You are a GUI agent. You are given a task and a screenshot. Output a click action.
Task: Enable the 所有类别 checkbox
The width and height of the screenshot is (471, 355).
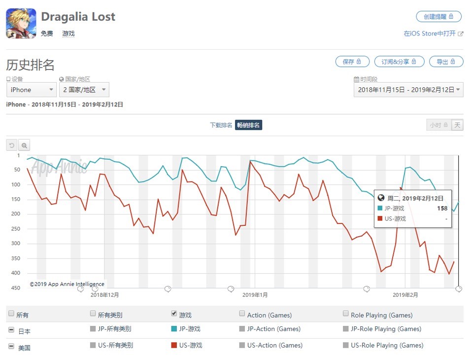coord(93,314)
